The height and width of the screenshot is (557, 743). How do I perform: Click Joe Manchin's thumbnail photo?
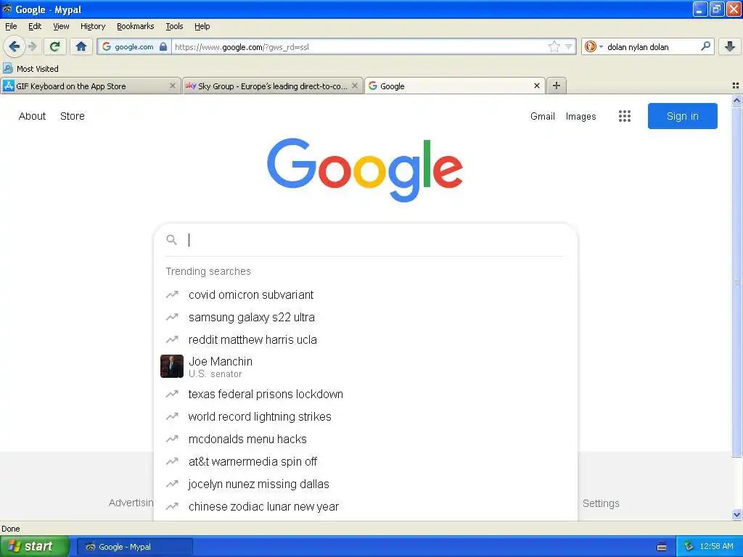pos(171,366)
